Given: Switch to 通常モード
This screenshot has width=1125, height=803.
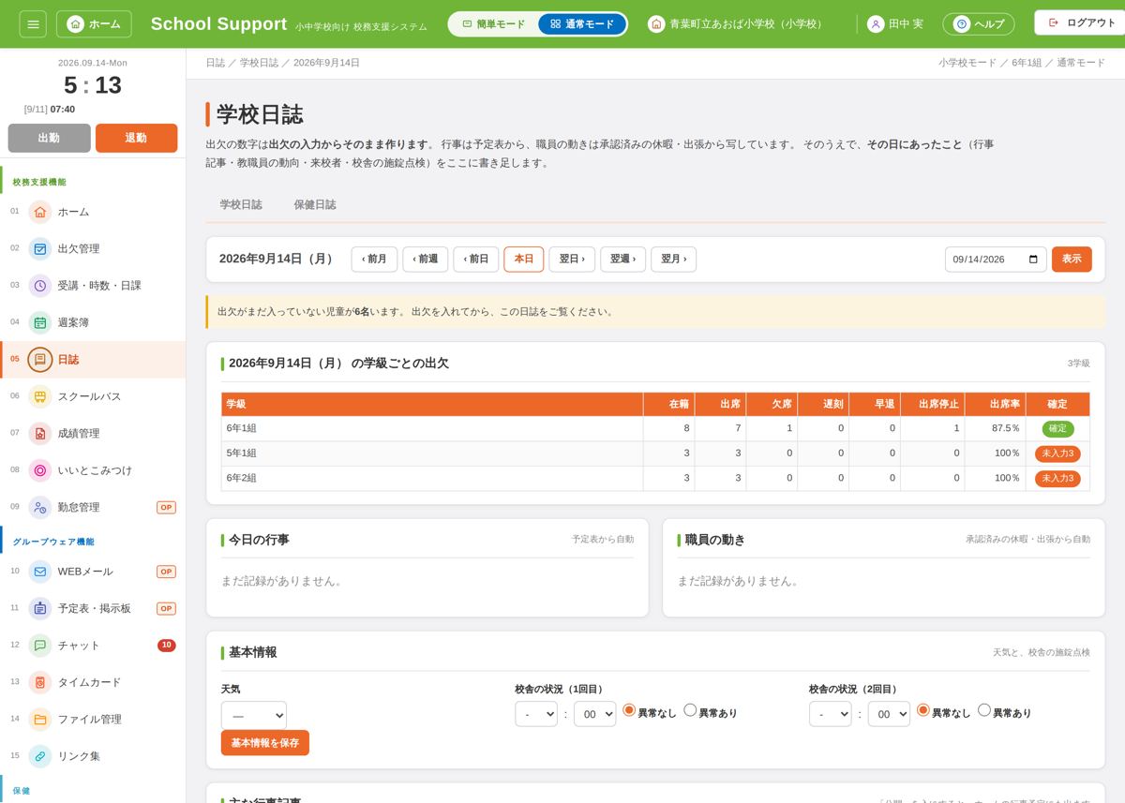Looking at the screenshot, I should coord(582,24).
